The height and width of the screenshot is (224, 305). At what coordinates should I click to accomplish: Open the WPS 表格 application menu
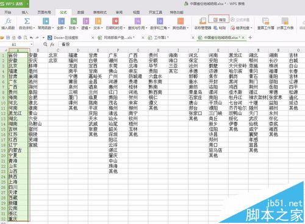[15, 4]
